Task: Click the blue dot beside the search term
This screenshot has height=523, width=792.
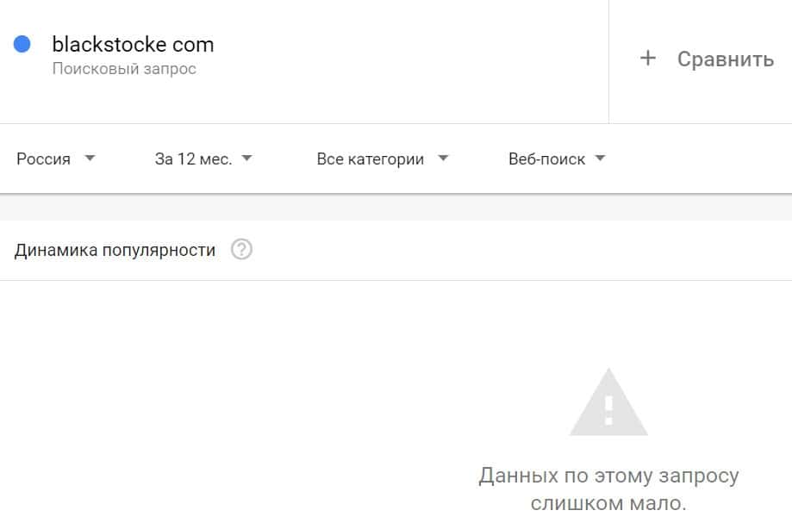Action: click(x=22, y=44)
